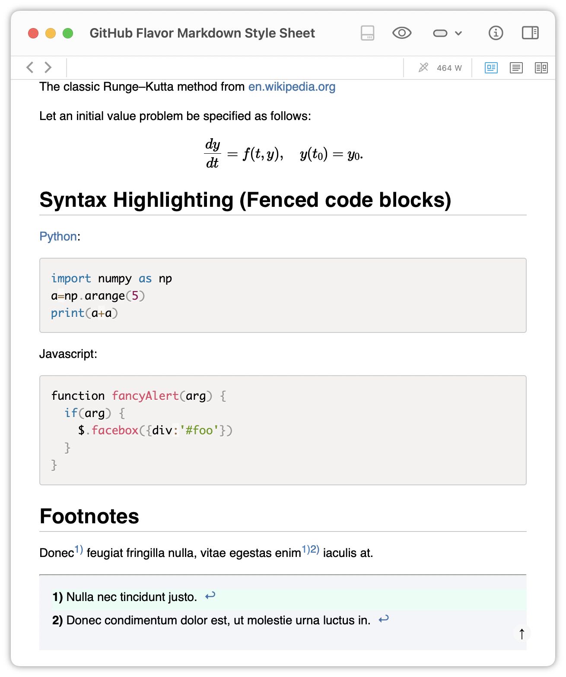Click the 'Javascript:' label
This screenshot has height=677, width=566.
pos(68,354)
